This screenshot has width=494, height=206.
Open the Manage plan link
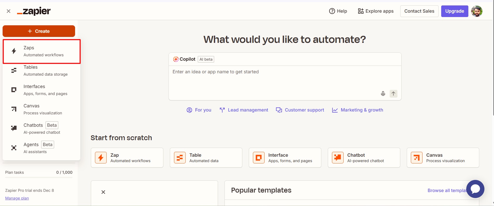click(x=17, y=198)
